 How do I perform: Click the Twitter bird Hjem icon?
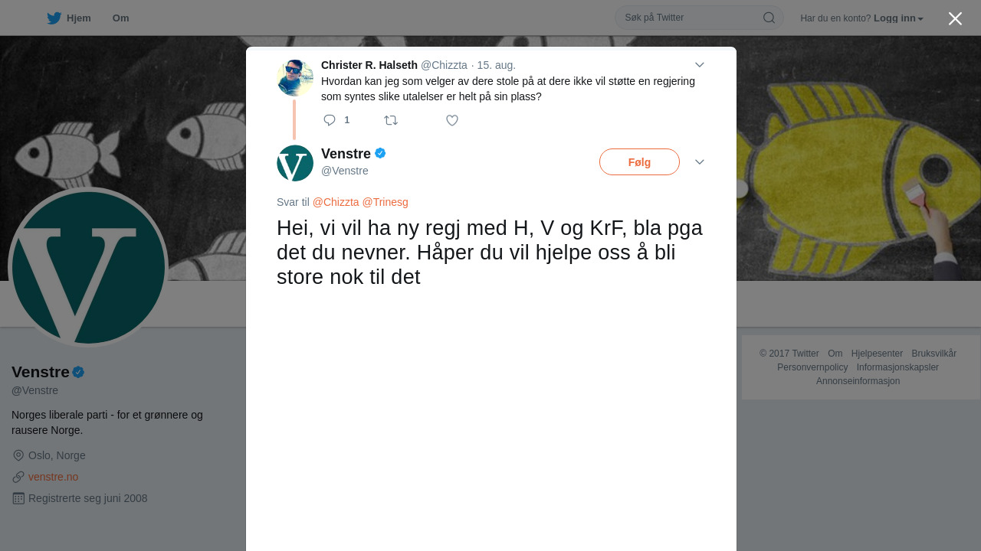pos(54,18)
